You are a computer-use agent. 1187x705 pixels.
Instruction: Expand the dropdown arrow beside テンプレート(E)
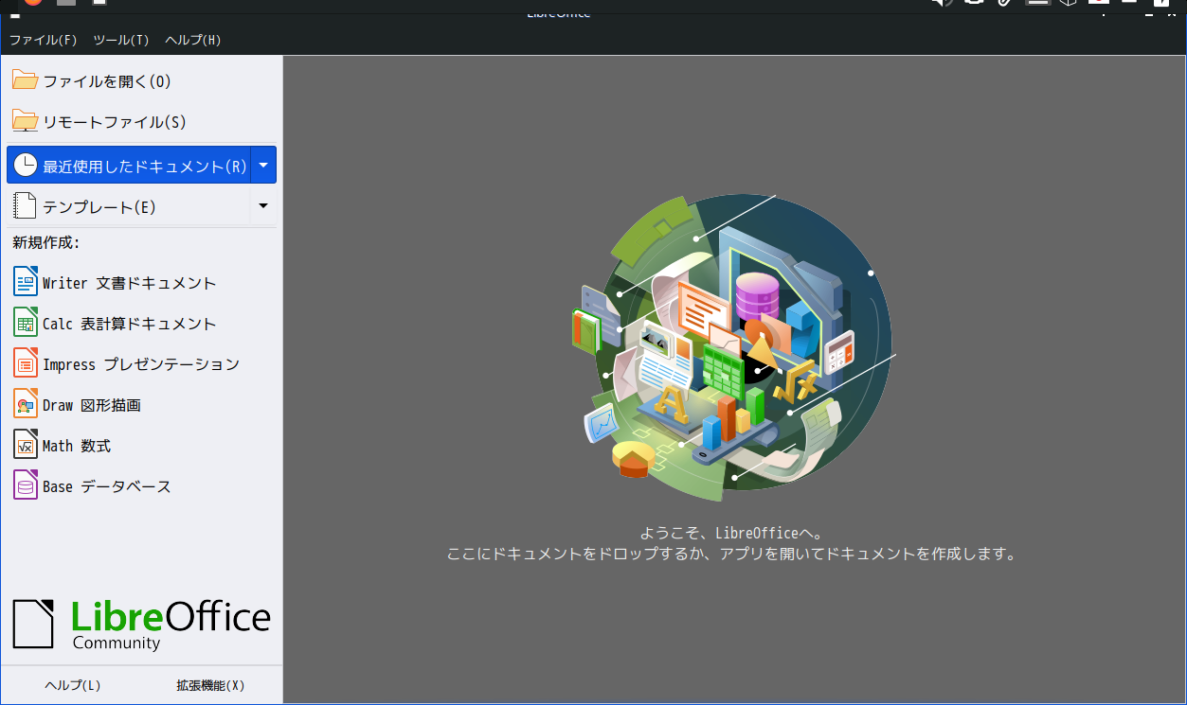click(x=263, y=206)
